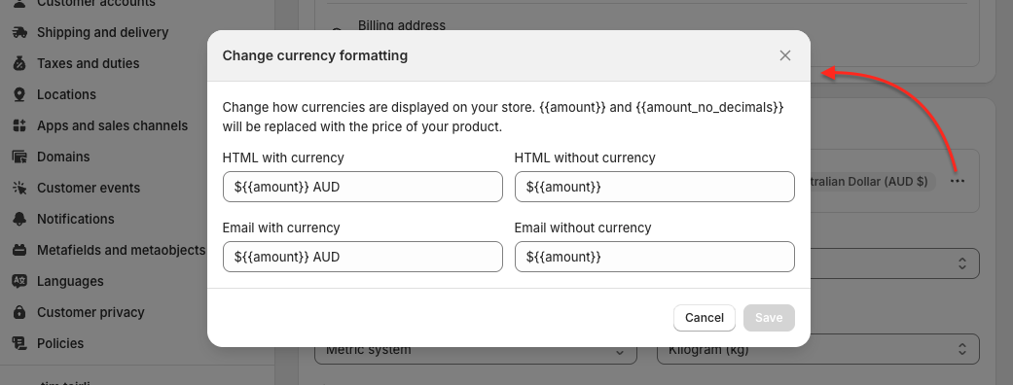Click the Customer events cursor icon
The image size is (1013, 385).
(19, 188)
